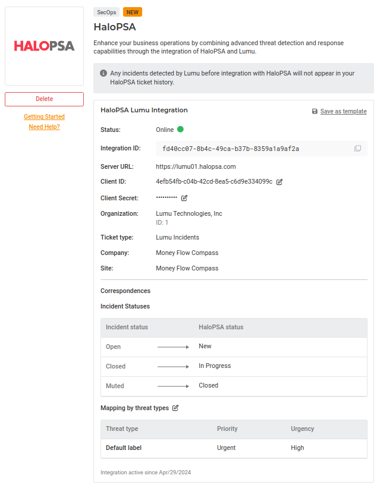Open the Need Help? link
The height and width of the screenshot is (488, 380).
pos(44,127)
